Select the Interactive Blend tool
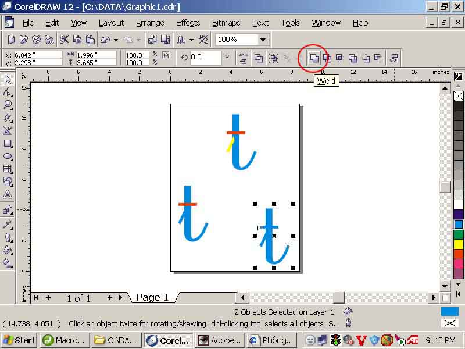This screenshot has width=465, height=349. click(x=8, y=210)
